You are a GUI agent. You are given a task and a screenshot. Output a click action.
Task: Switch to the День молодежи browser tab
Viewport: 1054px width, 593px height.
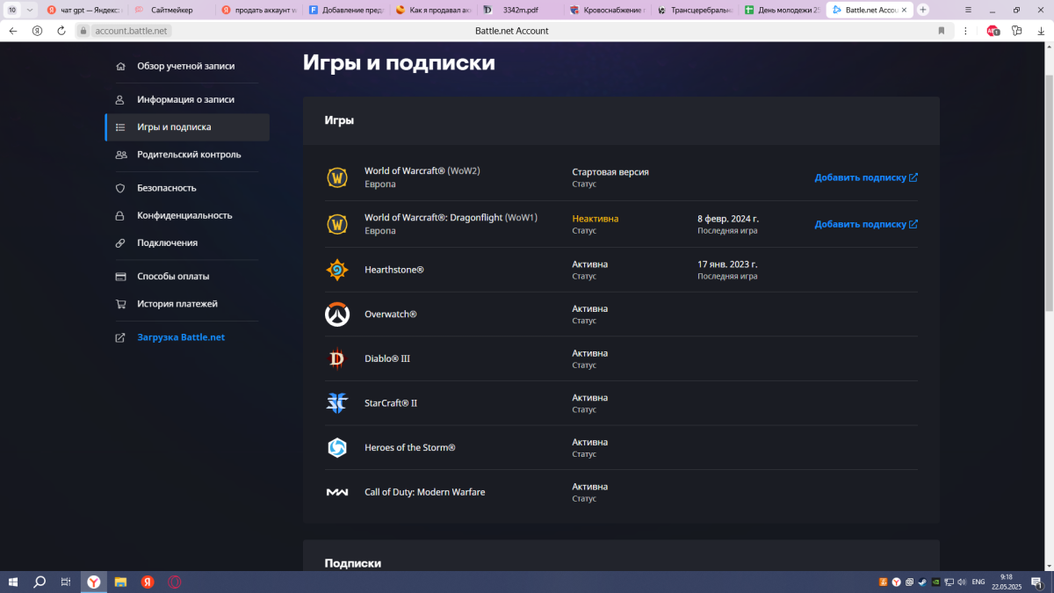[781, 10]
